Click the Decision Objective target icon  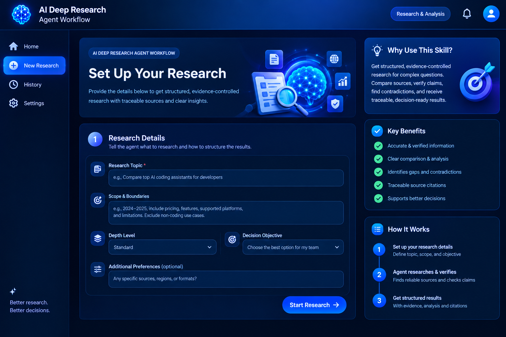pyautogui.click(x=232, y=239)
